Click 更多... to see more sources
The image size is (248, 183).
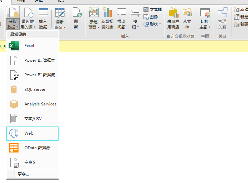click(23, 174)
